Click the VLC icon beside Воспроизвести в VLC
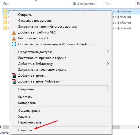The image size is (140, 135). point(14,38)
